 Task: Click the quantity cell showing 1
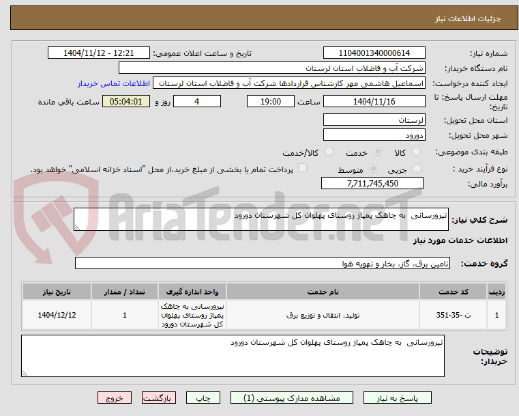pos(125,315)
